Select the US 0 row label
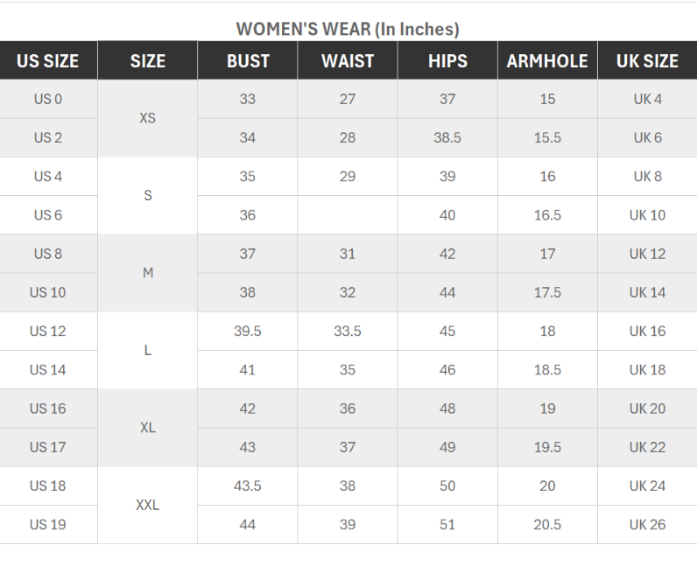 point(48,100)
